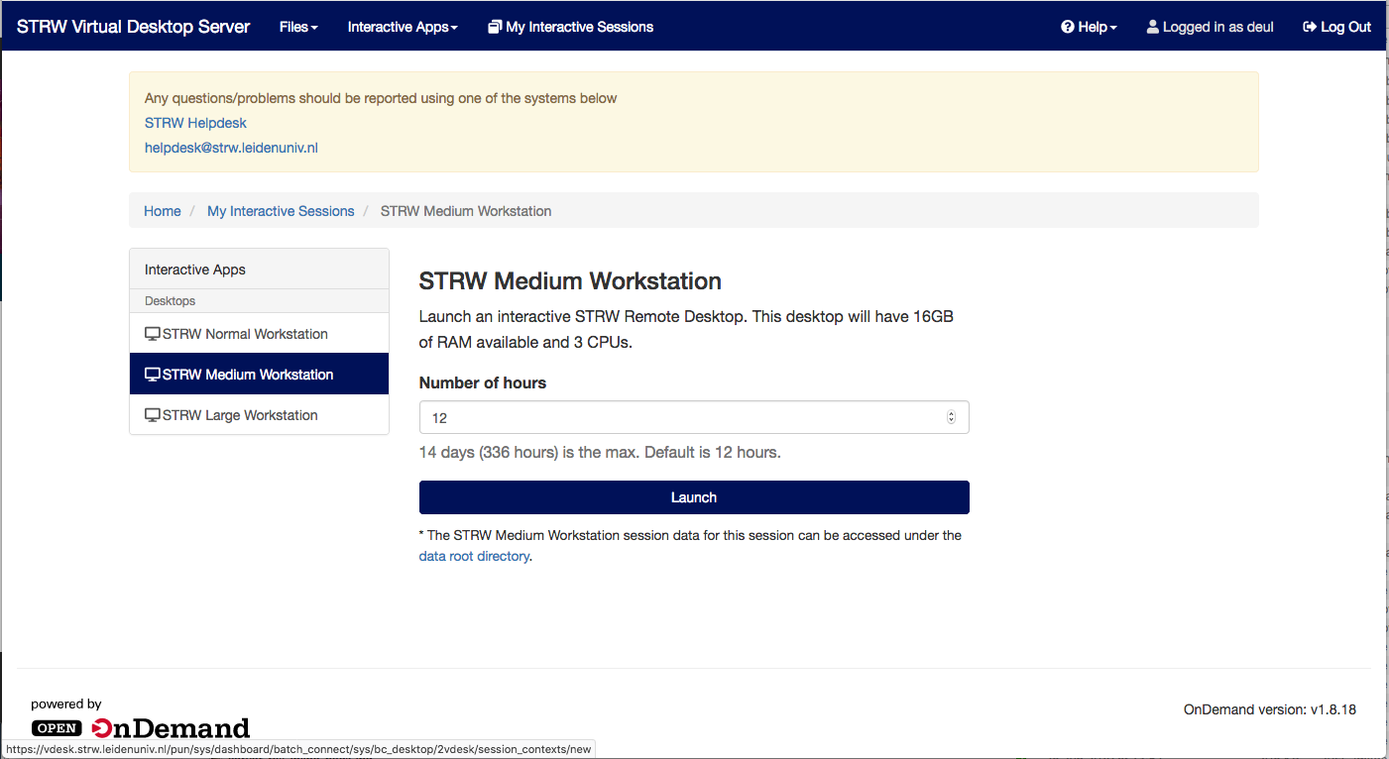1389x759 pixels.
Task: Select STRW Normal Workstation in the sidebar
Action: coord(245,334)
